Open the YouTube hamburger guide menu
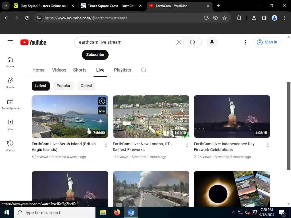291x218 pixels. tap(10, 42)
